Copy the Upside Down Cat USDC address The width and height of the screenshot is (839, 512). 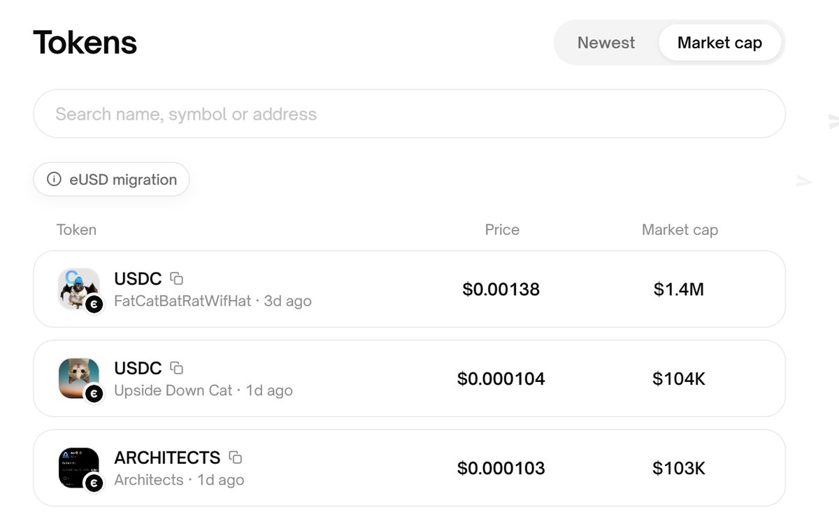pos(177,368)
